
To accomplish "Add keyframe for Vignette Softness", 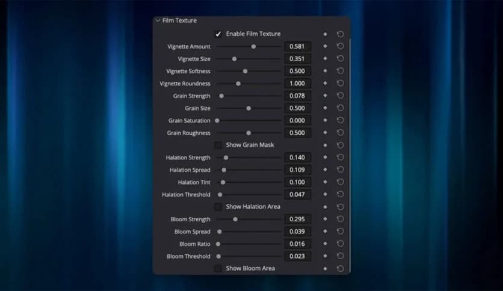I will (x=325, y=71).
